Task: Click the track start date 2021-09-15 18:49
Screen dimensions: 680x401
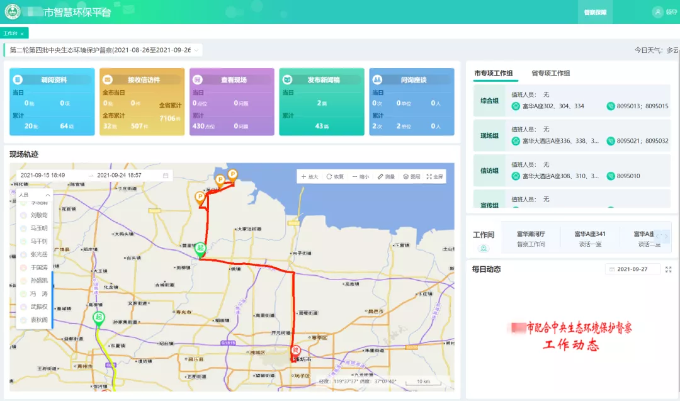Action: click(43, 176)
